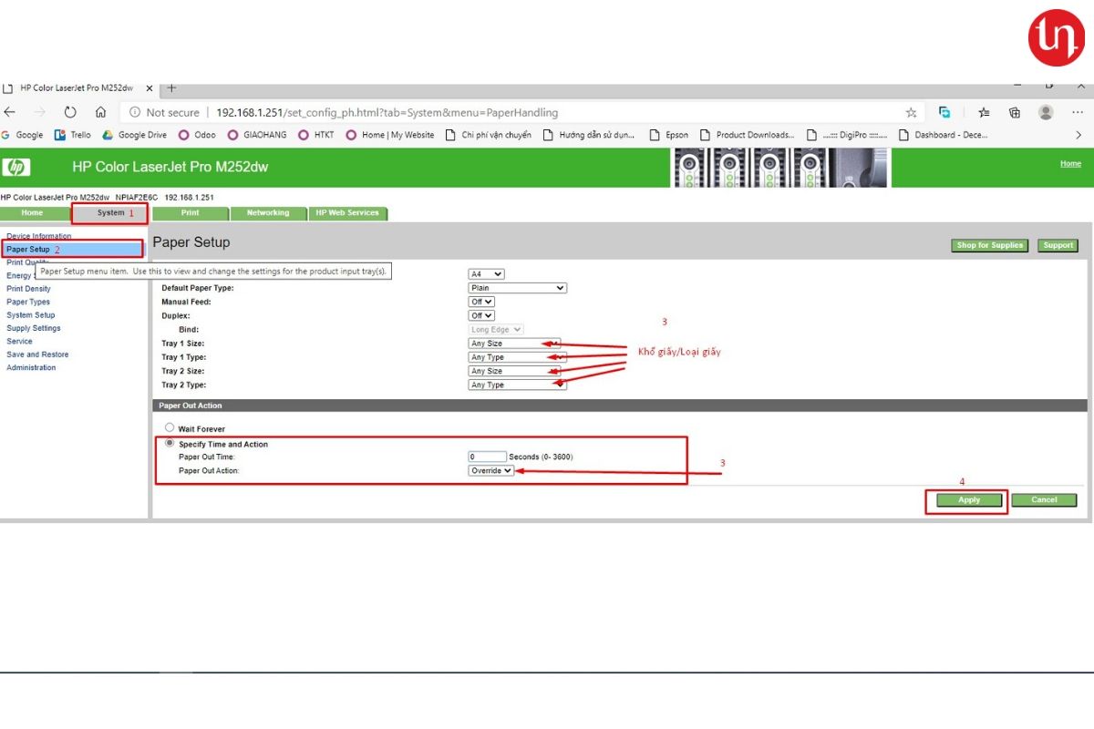Open Print Density in the sidebar
The height and width of the screenshot is (729, 1094).
pyautogui.click(x=28, y=289)
